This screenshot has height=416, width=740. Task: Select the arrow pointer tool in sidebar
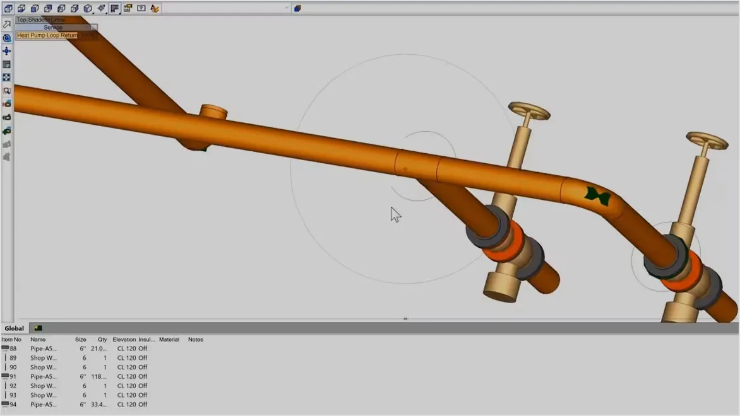click(7, 25)
